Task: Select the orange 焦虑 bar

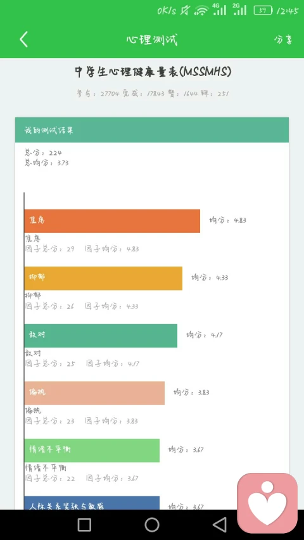Action: [112, 221]
